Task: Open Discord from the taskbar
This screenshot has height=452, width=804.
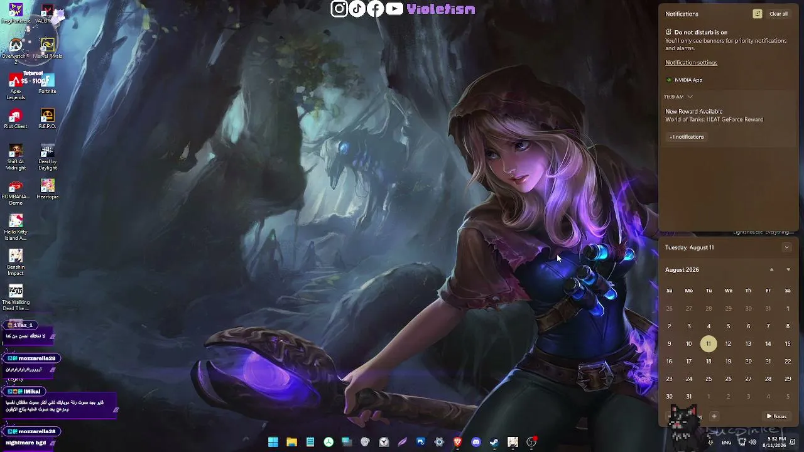Action: 475,442
